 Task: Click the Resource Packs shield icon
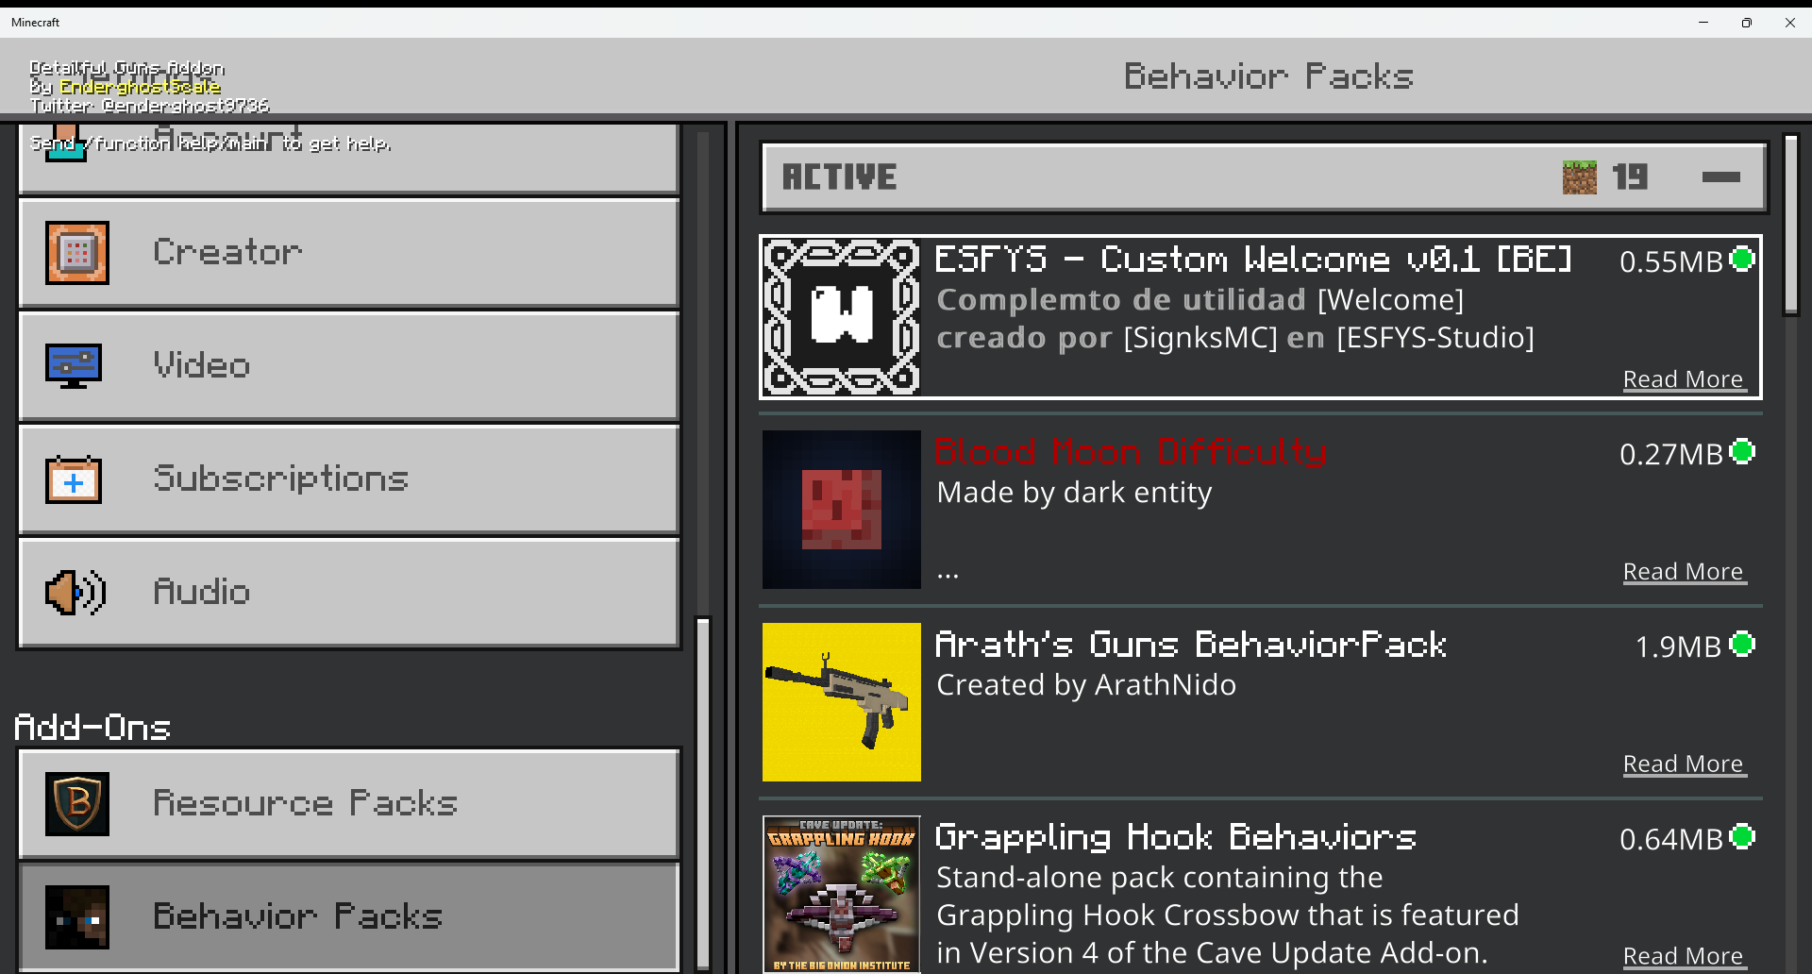[x=77, y=804]
